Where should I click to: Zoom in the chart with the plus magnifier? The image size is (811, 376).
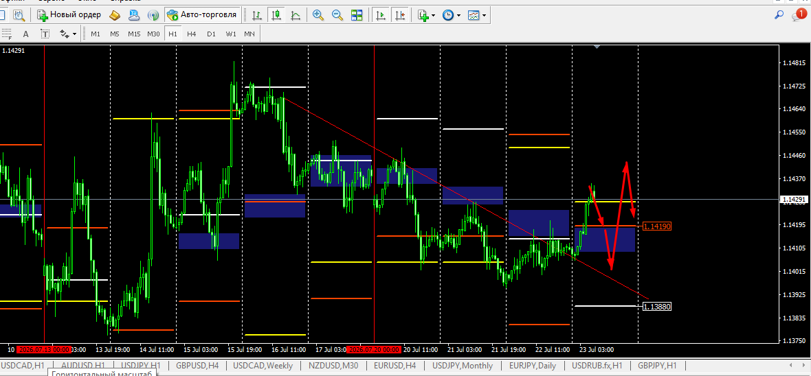click(x=318, y=16)
